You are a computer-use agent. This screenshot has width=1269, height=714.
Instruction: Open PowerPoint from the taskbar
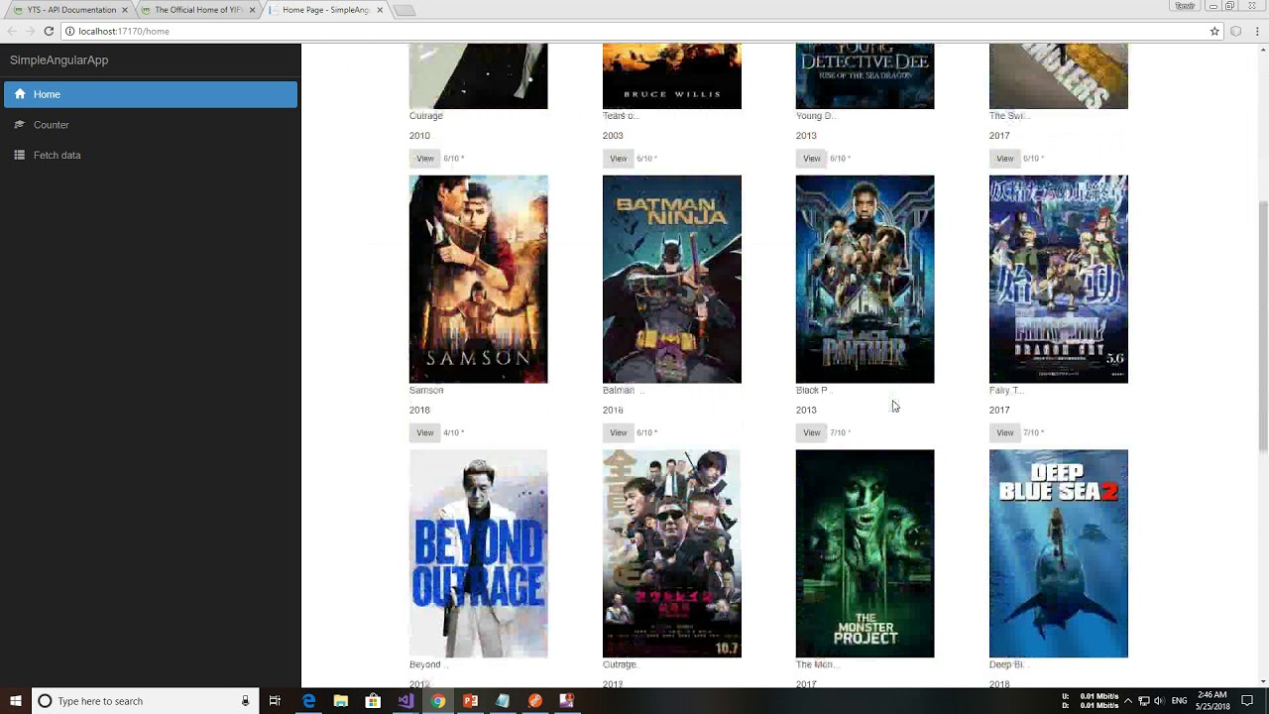[470, 701]
